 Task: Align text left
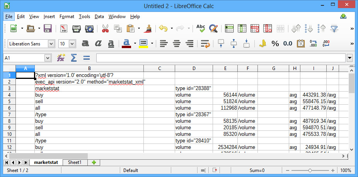164,43
